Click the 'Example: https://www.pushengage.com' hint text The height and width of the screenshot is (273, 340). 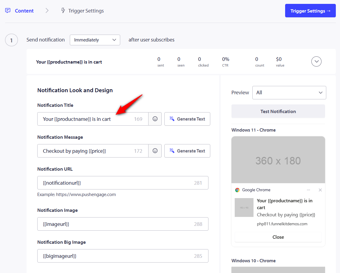coord(77,195)
